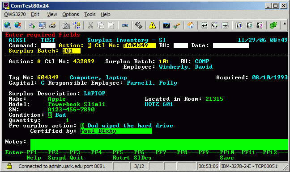The width and height of the screenshot is (290, 172).
Task: Click the copy toolbar icon
Action: pos(101,25)
